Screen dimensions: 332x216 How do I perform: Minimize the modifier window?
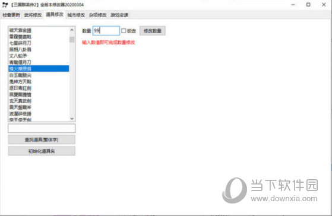pos(293,5)
